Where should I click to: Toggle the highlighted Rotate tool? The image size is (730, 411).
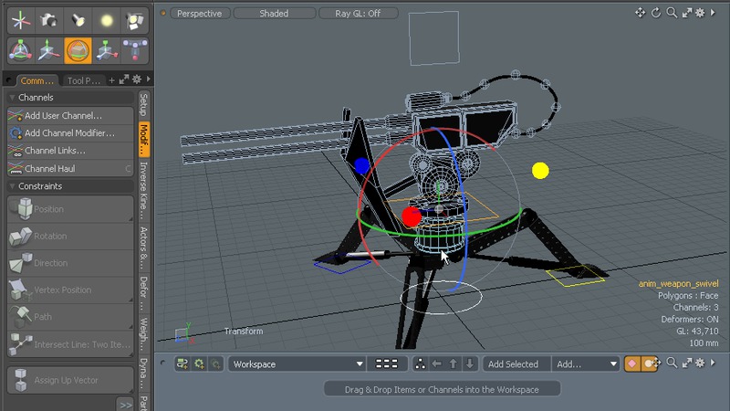point(78,50)
